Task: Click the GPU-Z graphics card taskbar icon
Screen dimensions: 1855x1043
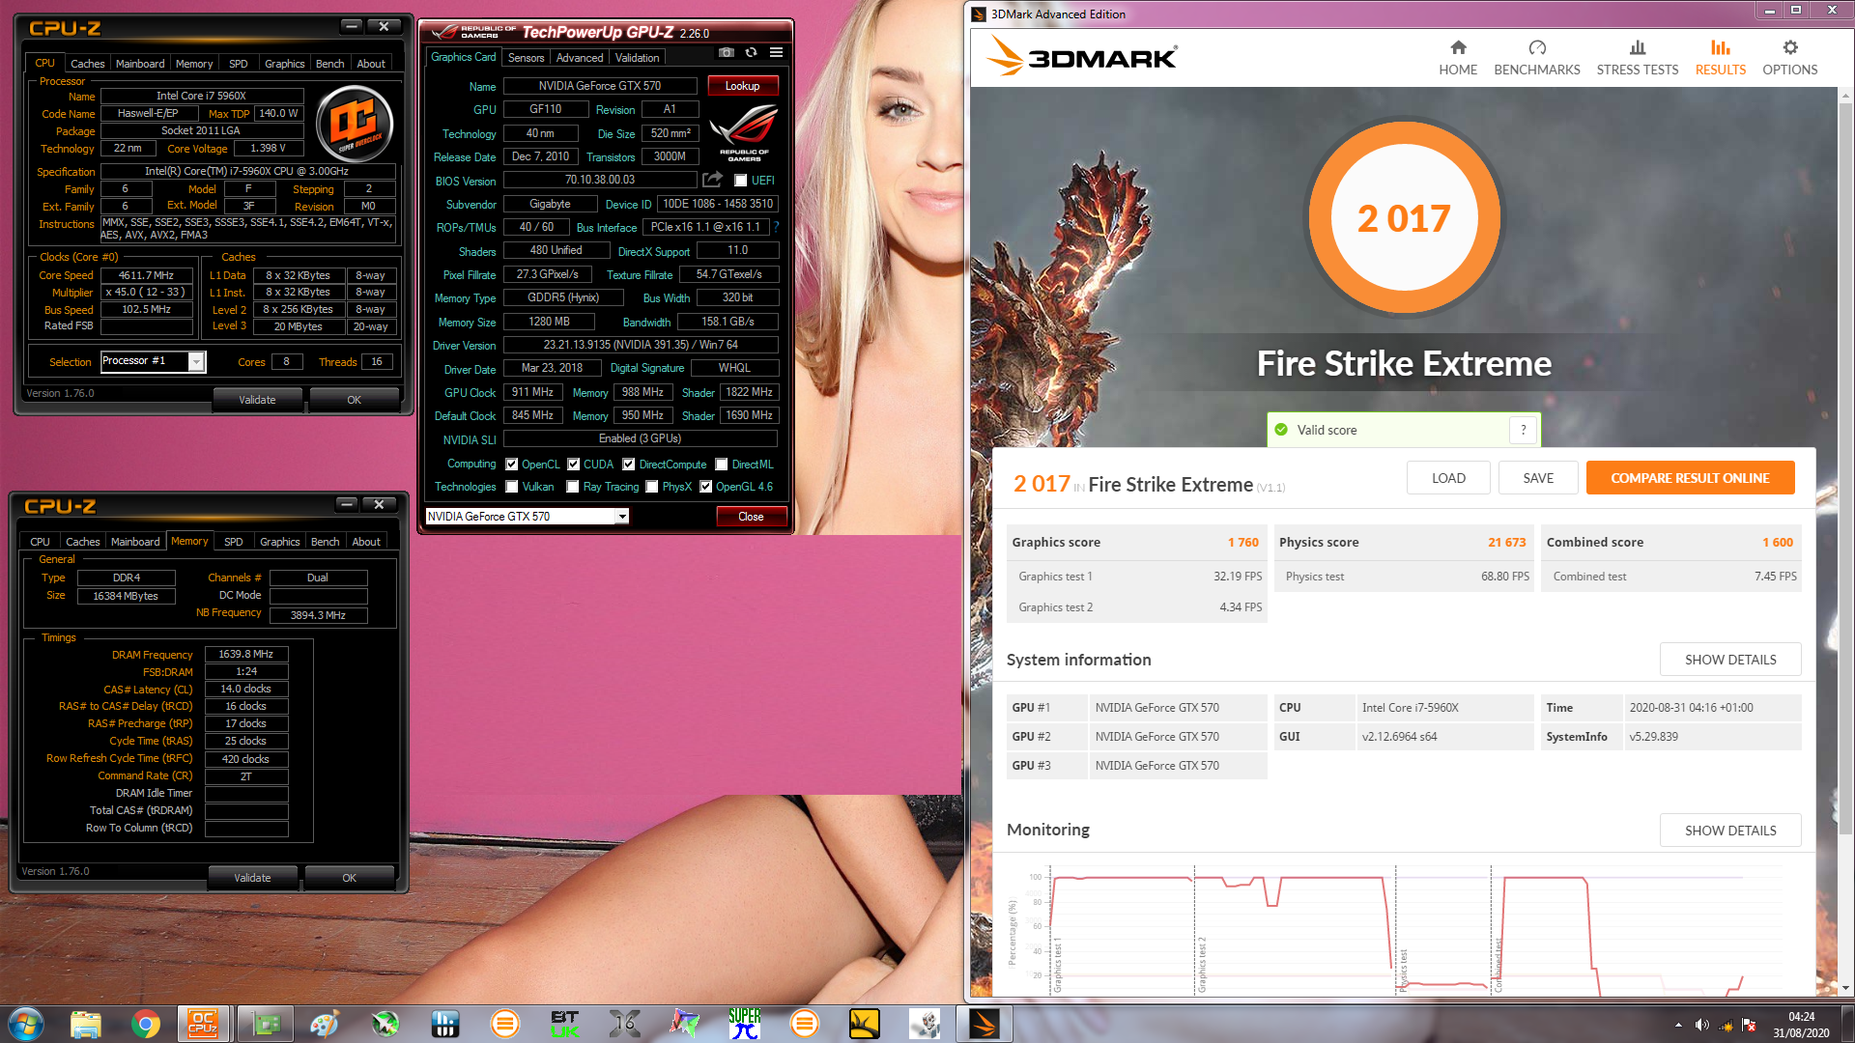Action: click(266, 1024)
